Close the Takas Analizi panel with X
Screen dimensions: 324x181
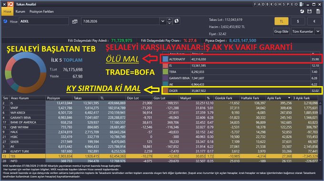click(x=4, y=4)
